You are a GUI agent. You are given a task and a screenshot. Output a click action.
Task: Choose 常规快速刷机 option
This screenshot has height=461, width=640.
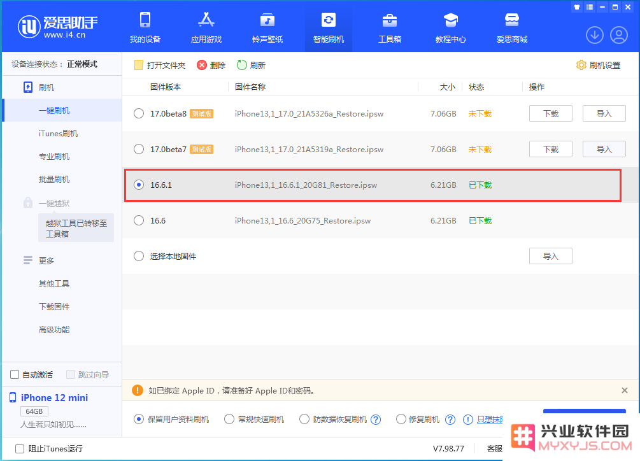[229, 419]
